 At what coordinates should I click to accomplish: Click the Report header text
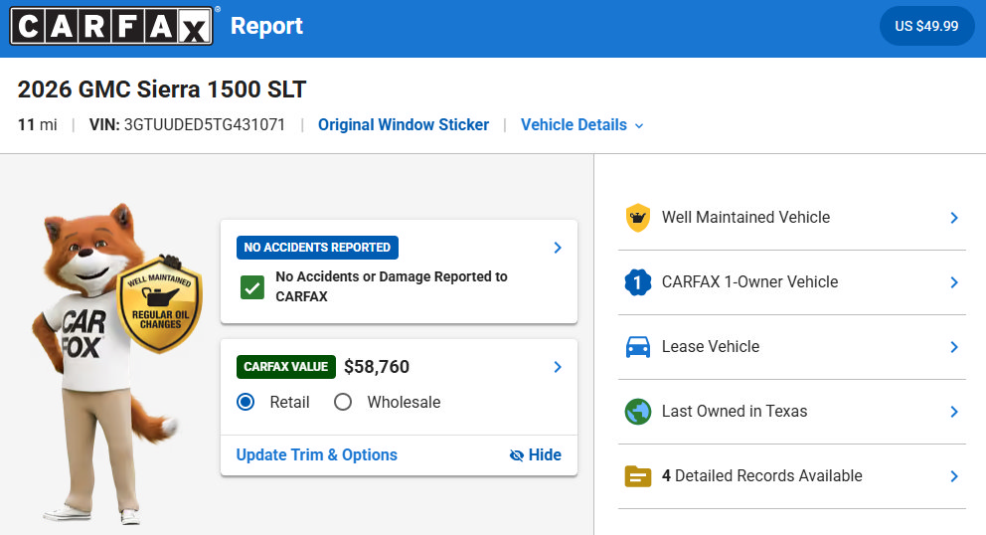(x=266, y=27)
